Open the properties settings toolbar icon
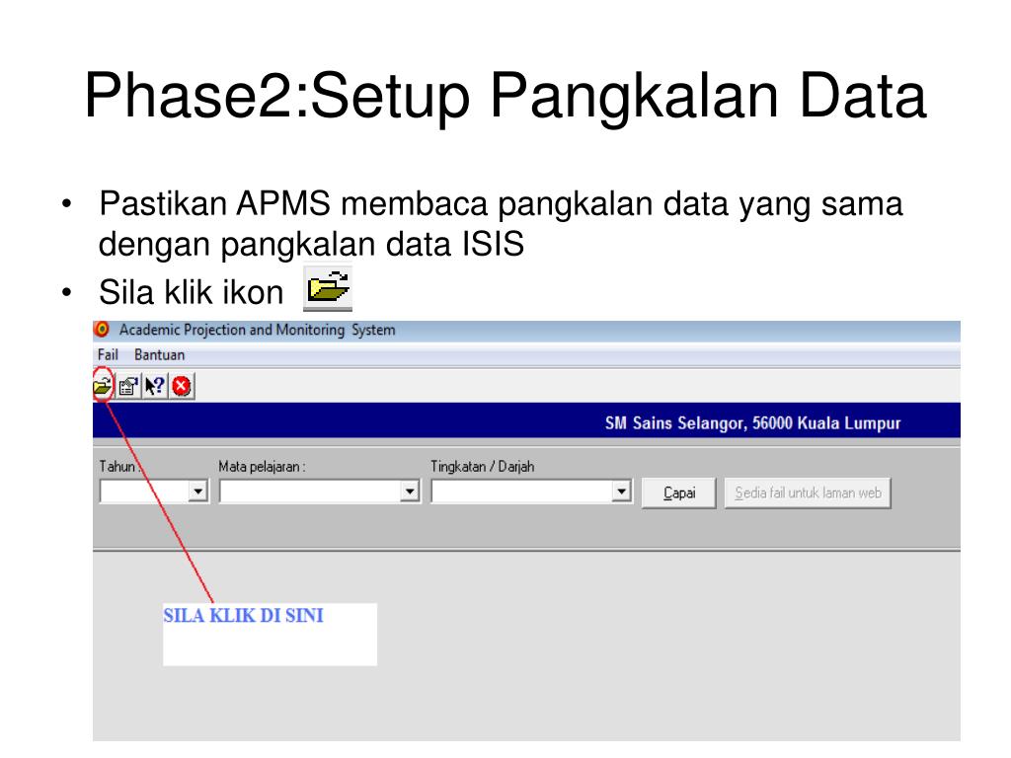1011x758 pixels. click(x=129, y=386)
